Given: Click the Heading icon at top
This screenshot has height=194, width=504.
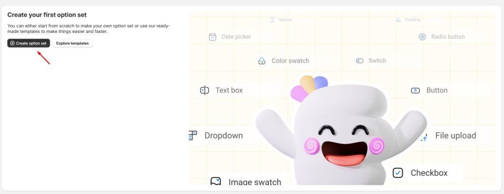Looking at the screenshot, I should point(398,20).
